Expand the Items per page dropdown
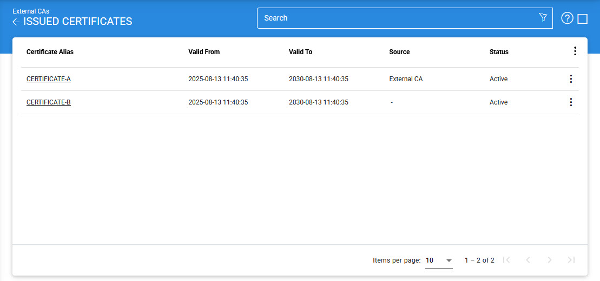600x281 pixels. click(x=439, y=260)
